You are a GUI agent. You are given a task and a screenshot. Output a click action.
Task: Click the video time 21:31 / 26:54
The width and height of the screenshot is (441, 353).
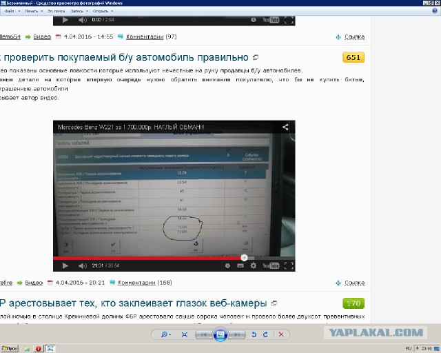pos(105,265)
